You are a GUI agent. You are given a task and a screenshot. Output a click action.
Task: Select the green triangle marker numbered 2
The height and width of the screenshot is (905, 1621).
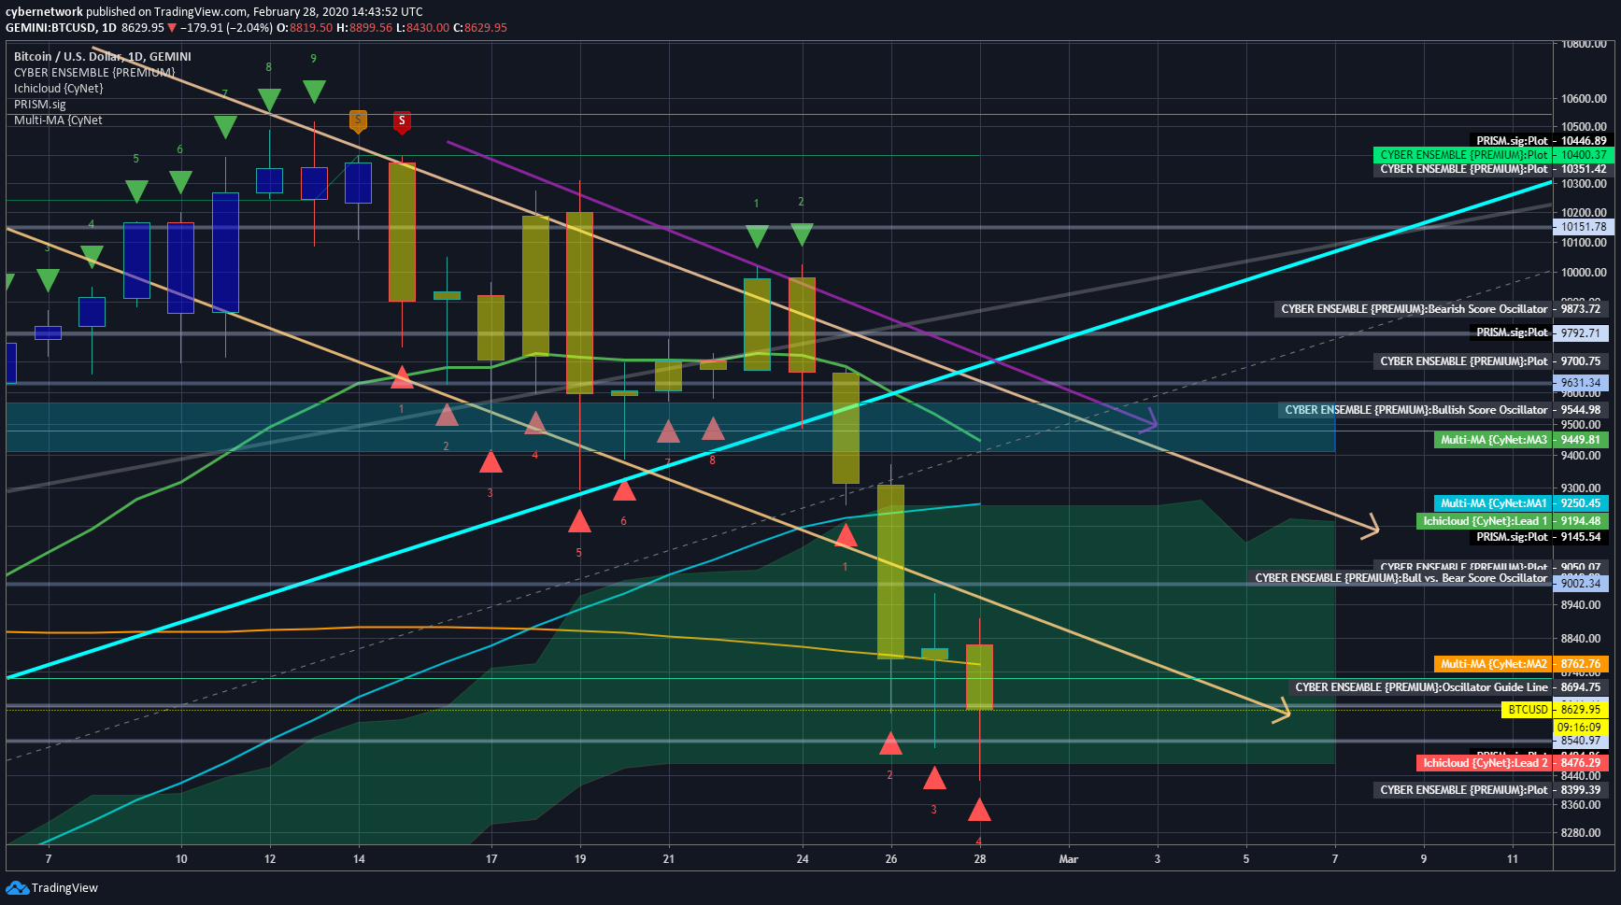(x=802, y=233)
